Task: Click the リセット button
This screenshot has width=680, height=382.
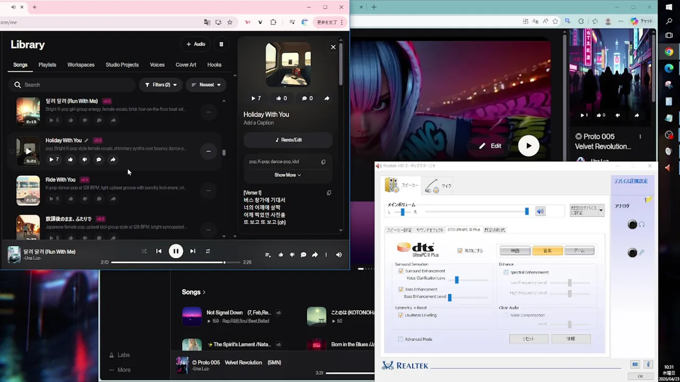Action: click(529, 338)
